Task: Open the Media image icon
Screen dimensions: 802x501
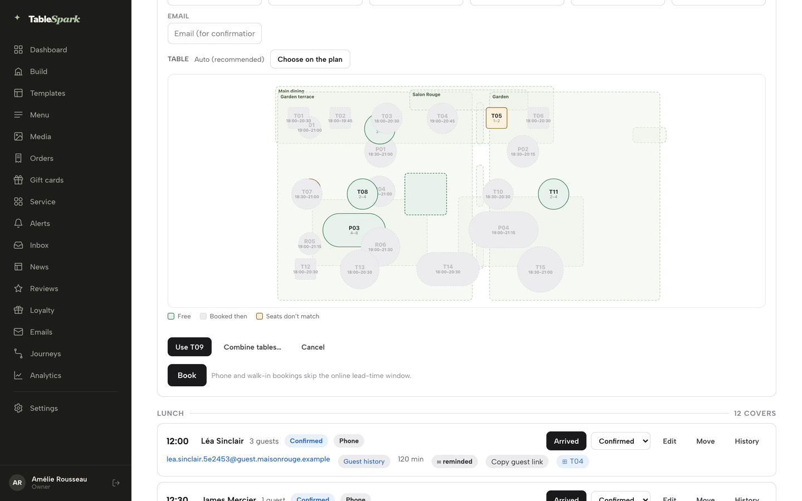Action: click(18, 136)
